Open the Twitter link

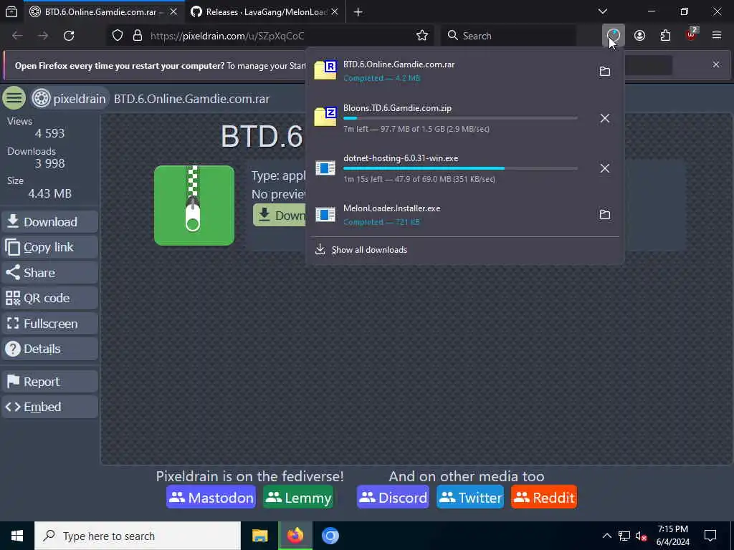[x=470, y=497]
